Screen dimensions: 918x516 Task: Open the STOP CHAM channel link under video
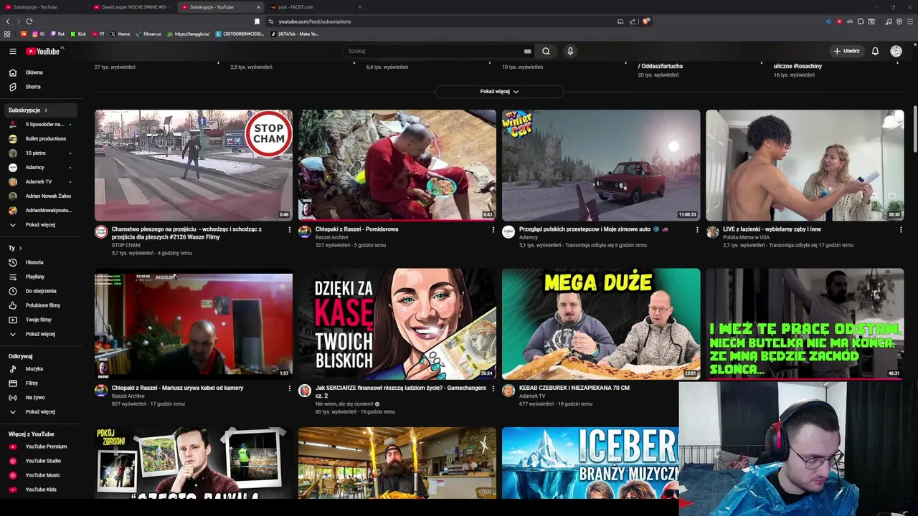(126, 245)
